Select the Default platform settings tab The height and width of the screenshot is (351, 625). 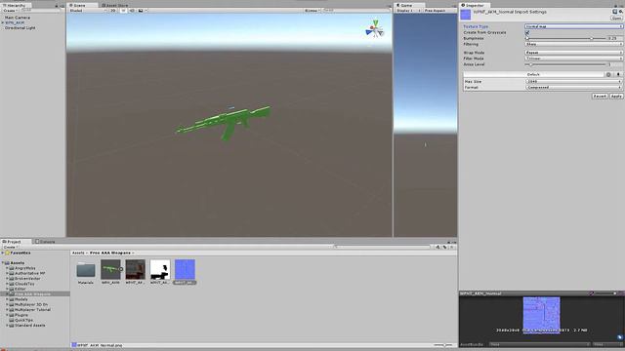tap(533, 74)
